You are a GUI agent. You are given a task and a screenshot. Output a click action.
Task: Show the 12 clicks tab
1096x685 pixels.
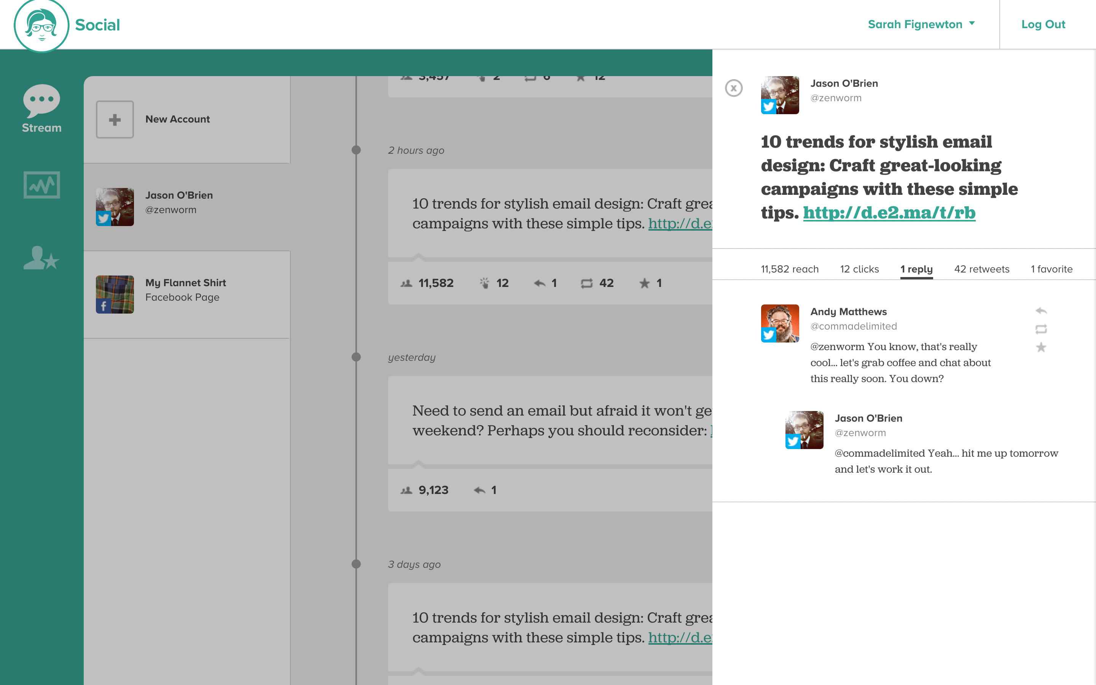pos(859,269)
